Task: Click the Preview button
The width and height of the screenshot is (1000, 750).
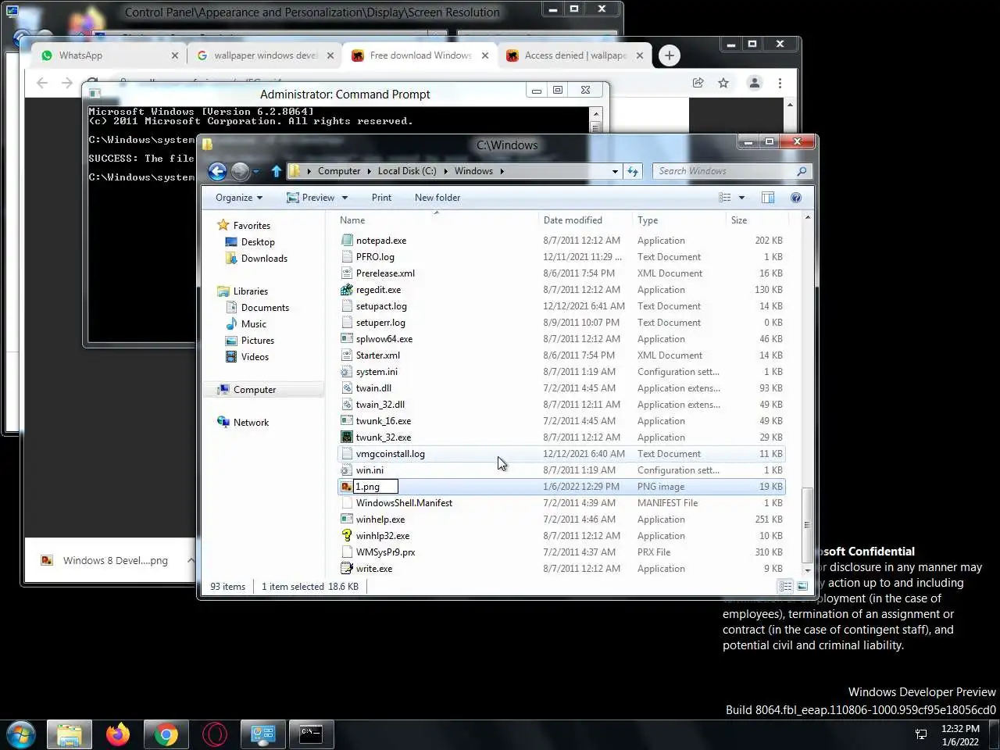Action: 311,198
